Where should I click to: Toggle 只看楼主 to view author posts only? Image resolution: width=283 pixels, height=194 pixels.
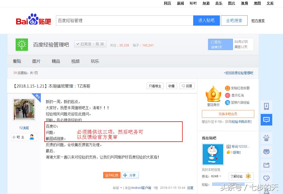(155, 86)
